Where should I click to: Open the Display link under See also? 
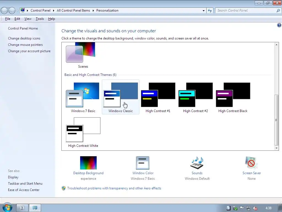[x=13, y=177]
